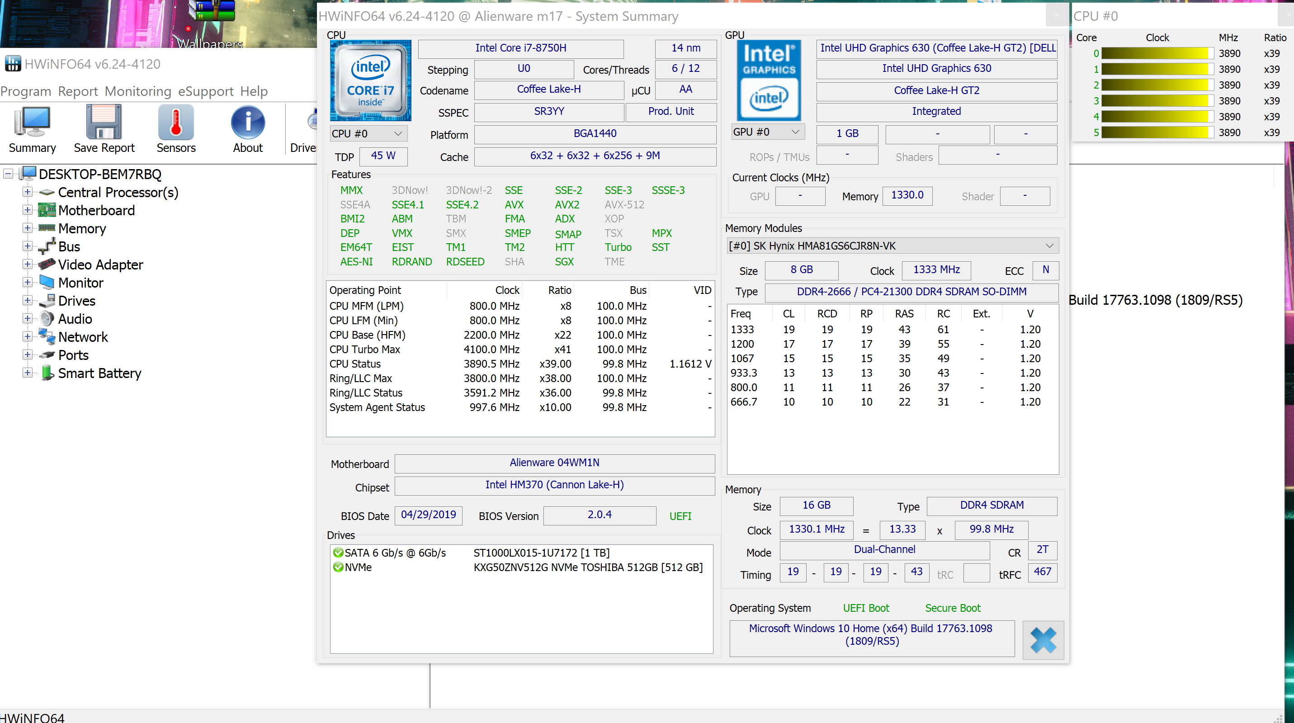1294x723 pixels.
Task: Open the SK Hynix memory module dropdown
Action: coord(893,246)
